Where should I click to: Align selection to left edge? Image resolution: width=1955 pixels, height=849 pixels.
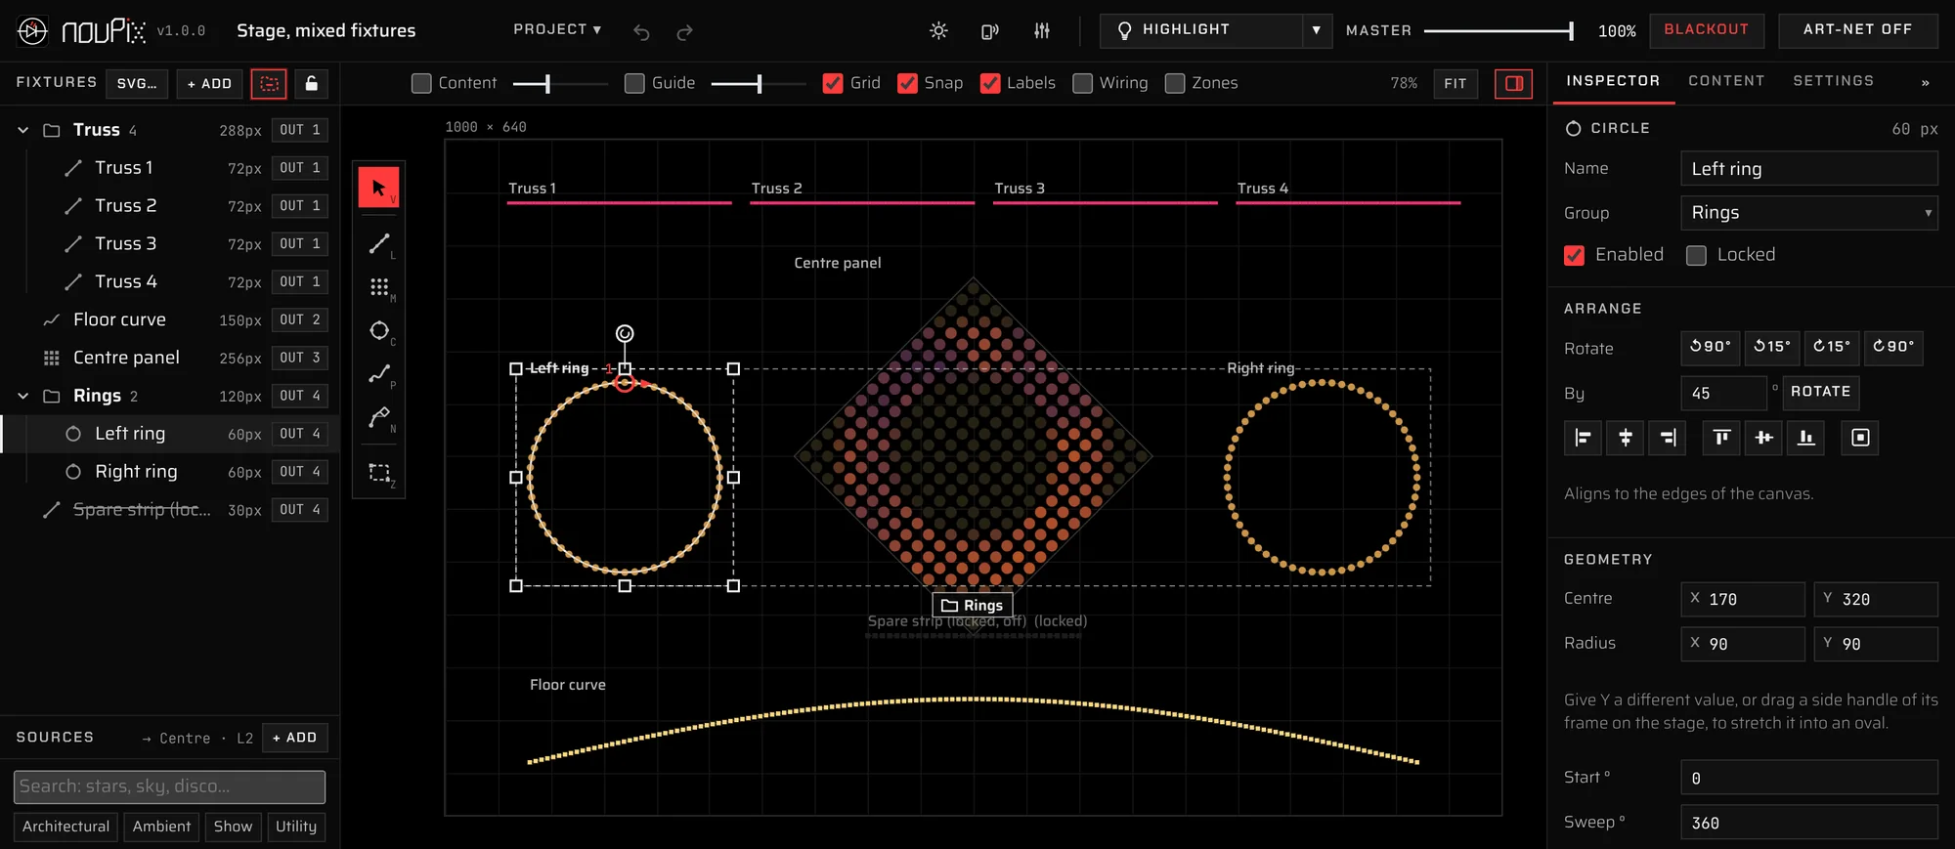(1583, 438)
